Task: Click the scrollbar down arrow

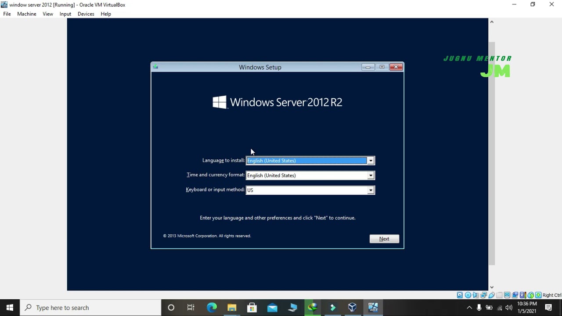Action: click(x=492, y=287)
